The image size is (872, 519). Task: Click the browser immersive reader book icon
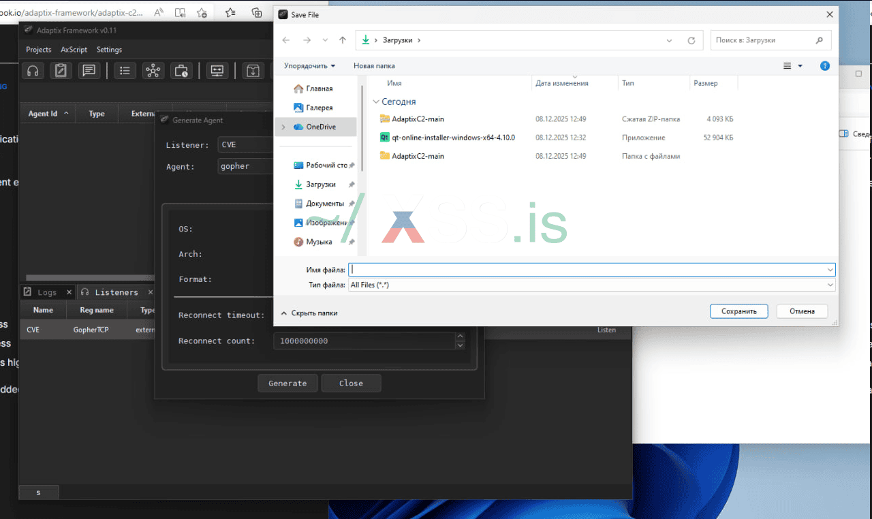click(180, 12)
